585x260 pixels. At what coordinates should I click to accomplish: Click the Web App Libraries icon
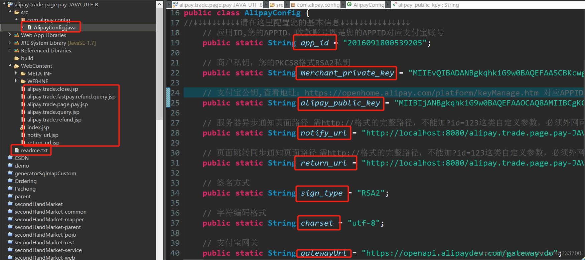[17, 35]
